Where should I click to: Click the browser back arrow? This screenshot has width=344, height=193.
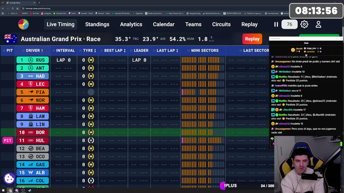point(3,8)
